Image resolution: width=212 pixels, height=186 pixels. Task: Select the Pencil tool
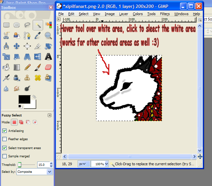tap(27, 67)
